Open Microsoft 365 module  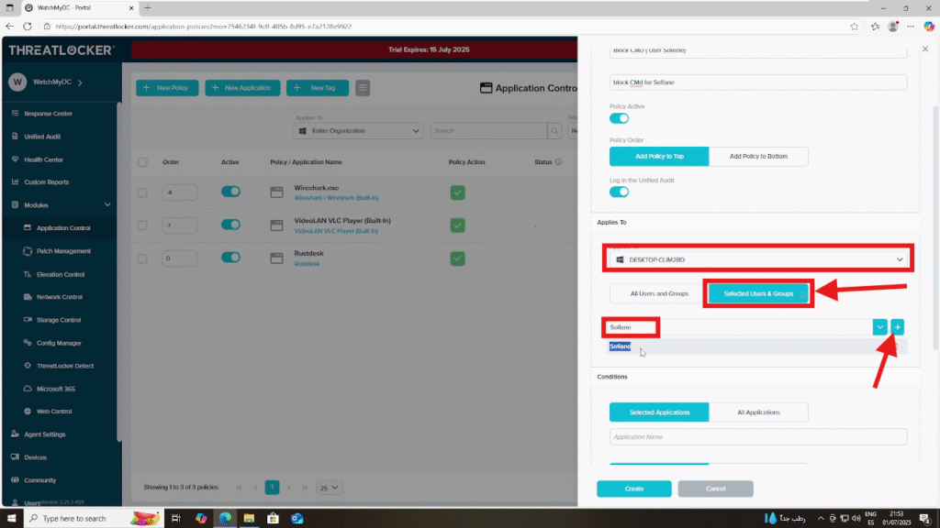(x=56, y=389)
